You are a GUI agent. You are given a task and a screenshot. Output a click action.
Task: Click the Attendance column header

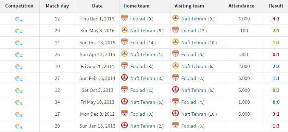point(241,6)
